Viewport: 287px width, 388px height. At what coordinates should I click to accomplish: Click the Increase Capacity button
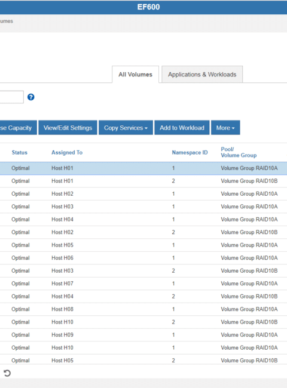pos(18,128)
